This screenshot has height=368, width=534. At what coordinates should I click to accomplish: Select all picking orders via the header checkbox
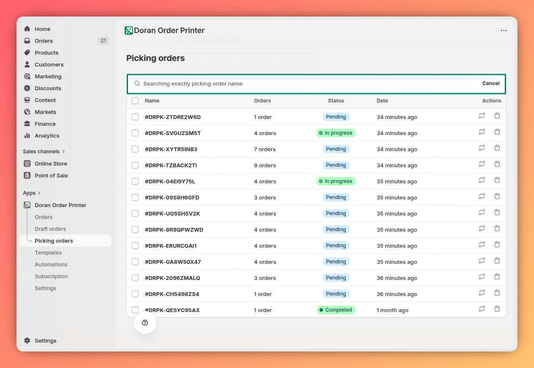point(135,101)
